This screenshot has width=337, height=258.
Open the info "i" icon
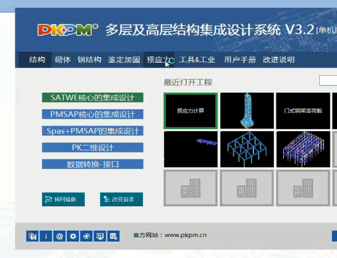point(46,236)
